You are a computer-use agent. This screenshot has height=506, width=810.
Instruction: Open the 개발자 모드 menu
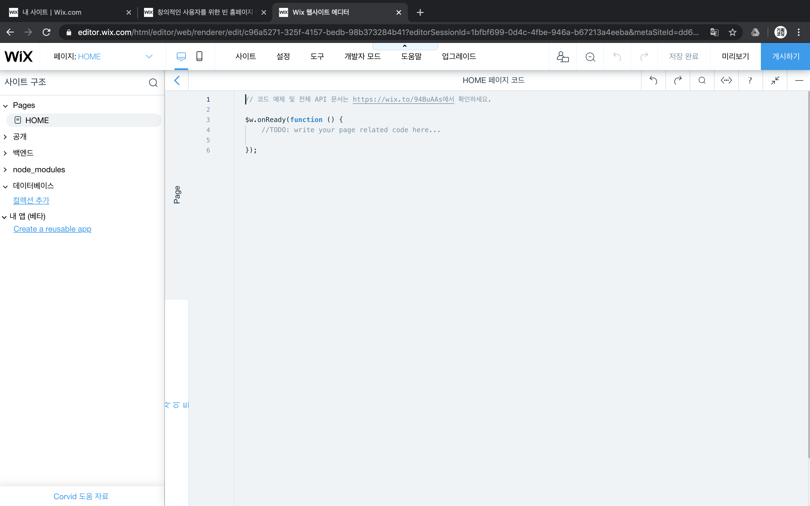pos(362,56)
